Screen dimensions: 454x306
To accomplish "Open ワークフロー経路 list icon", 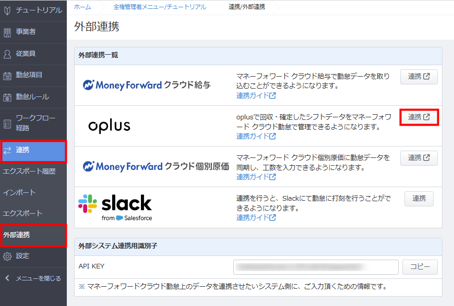I will click(x=7, y=124).
